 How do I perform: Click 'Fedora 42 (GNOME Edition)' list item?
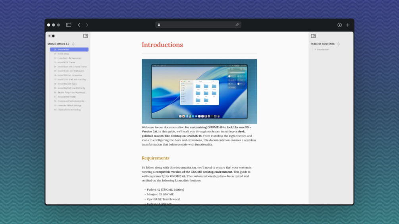point(166,190)
